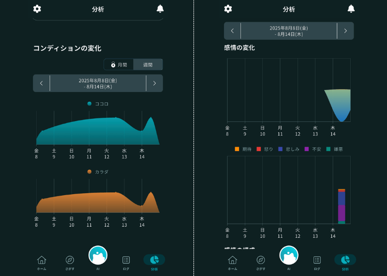387x276 pixels.
Task: Open notifications bell in right screen
Action: [x=351, y=9]
